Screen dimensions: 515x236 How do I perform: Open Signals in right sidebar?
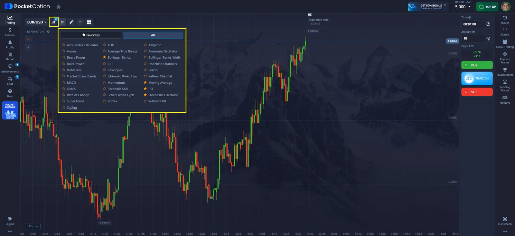(x=505, y=31)
